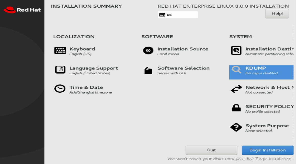The image size is (296, 164).
Task: Open the Installation Source disc icon
Action: pos(148,50)
